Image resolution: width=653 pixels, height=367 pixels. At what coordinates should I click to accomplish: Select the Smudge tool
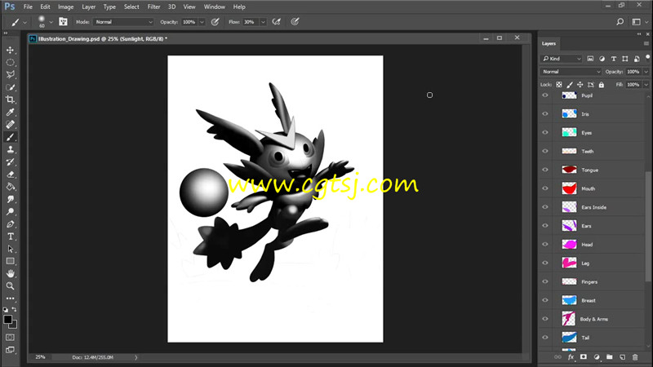(10, 199)
